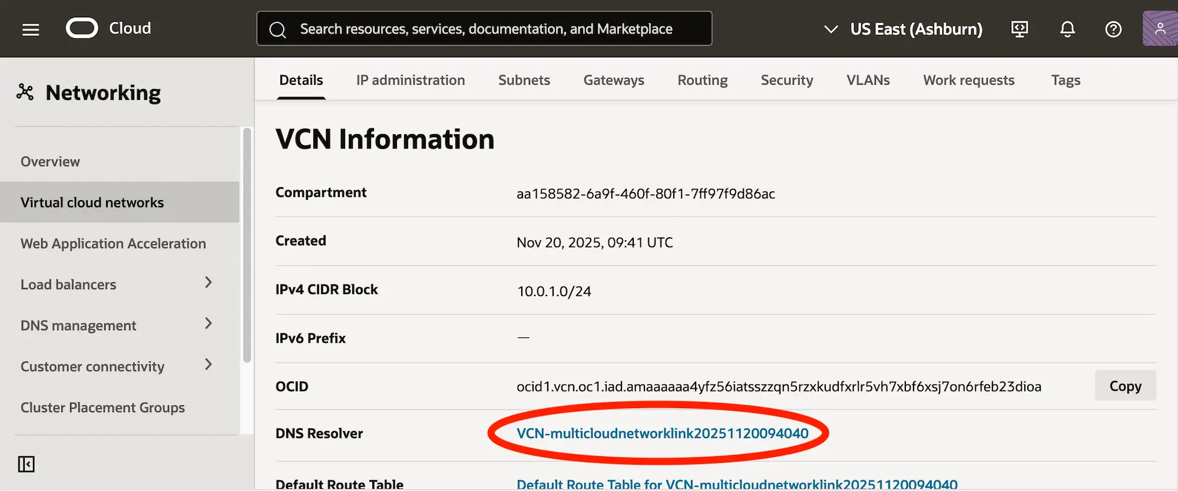Open the Default Route Table link
Screen dimensions: 1178x491
(737, 484)
